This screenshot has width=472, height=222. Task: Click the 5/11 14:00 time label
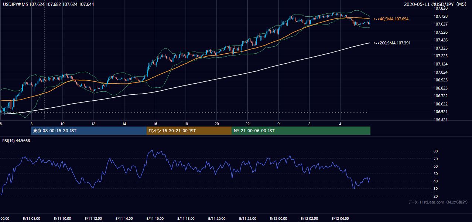[124, 219]
